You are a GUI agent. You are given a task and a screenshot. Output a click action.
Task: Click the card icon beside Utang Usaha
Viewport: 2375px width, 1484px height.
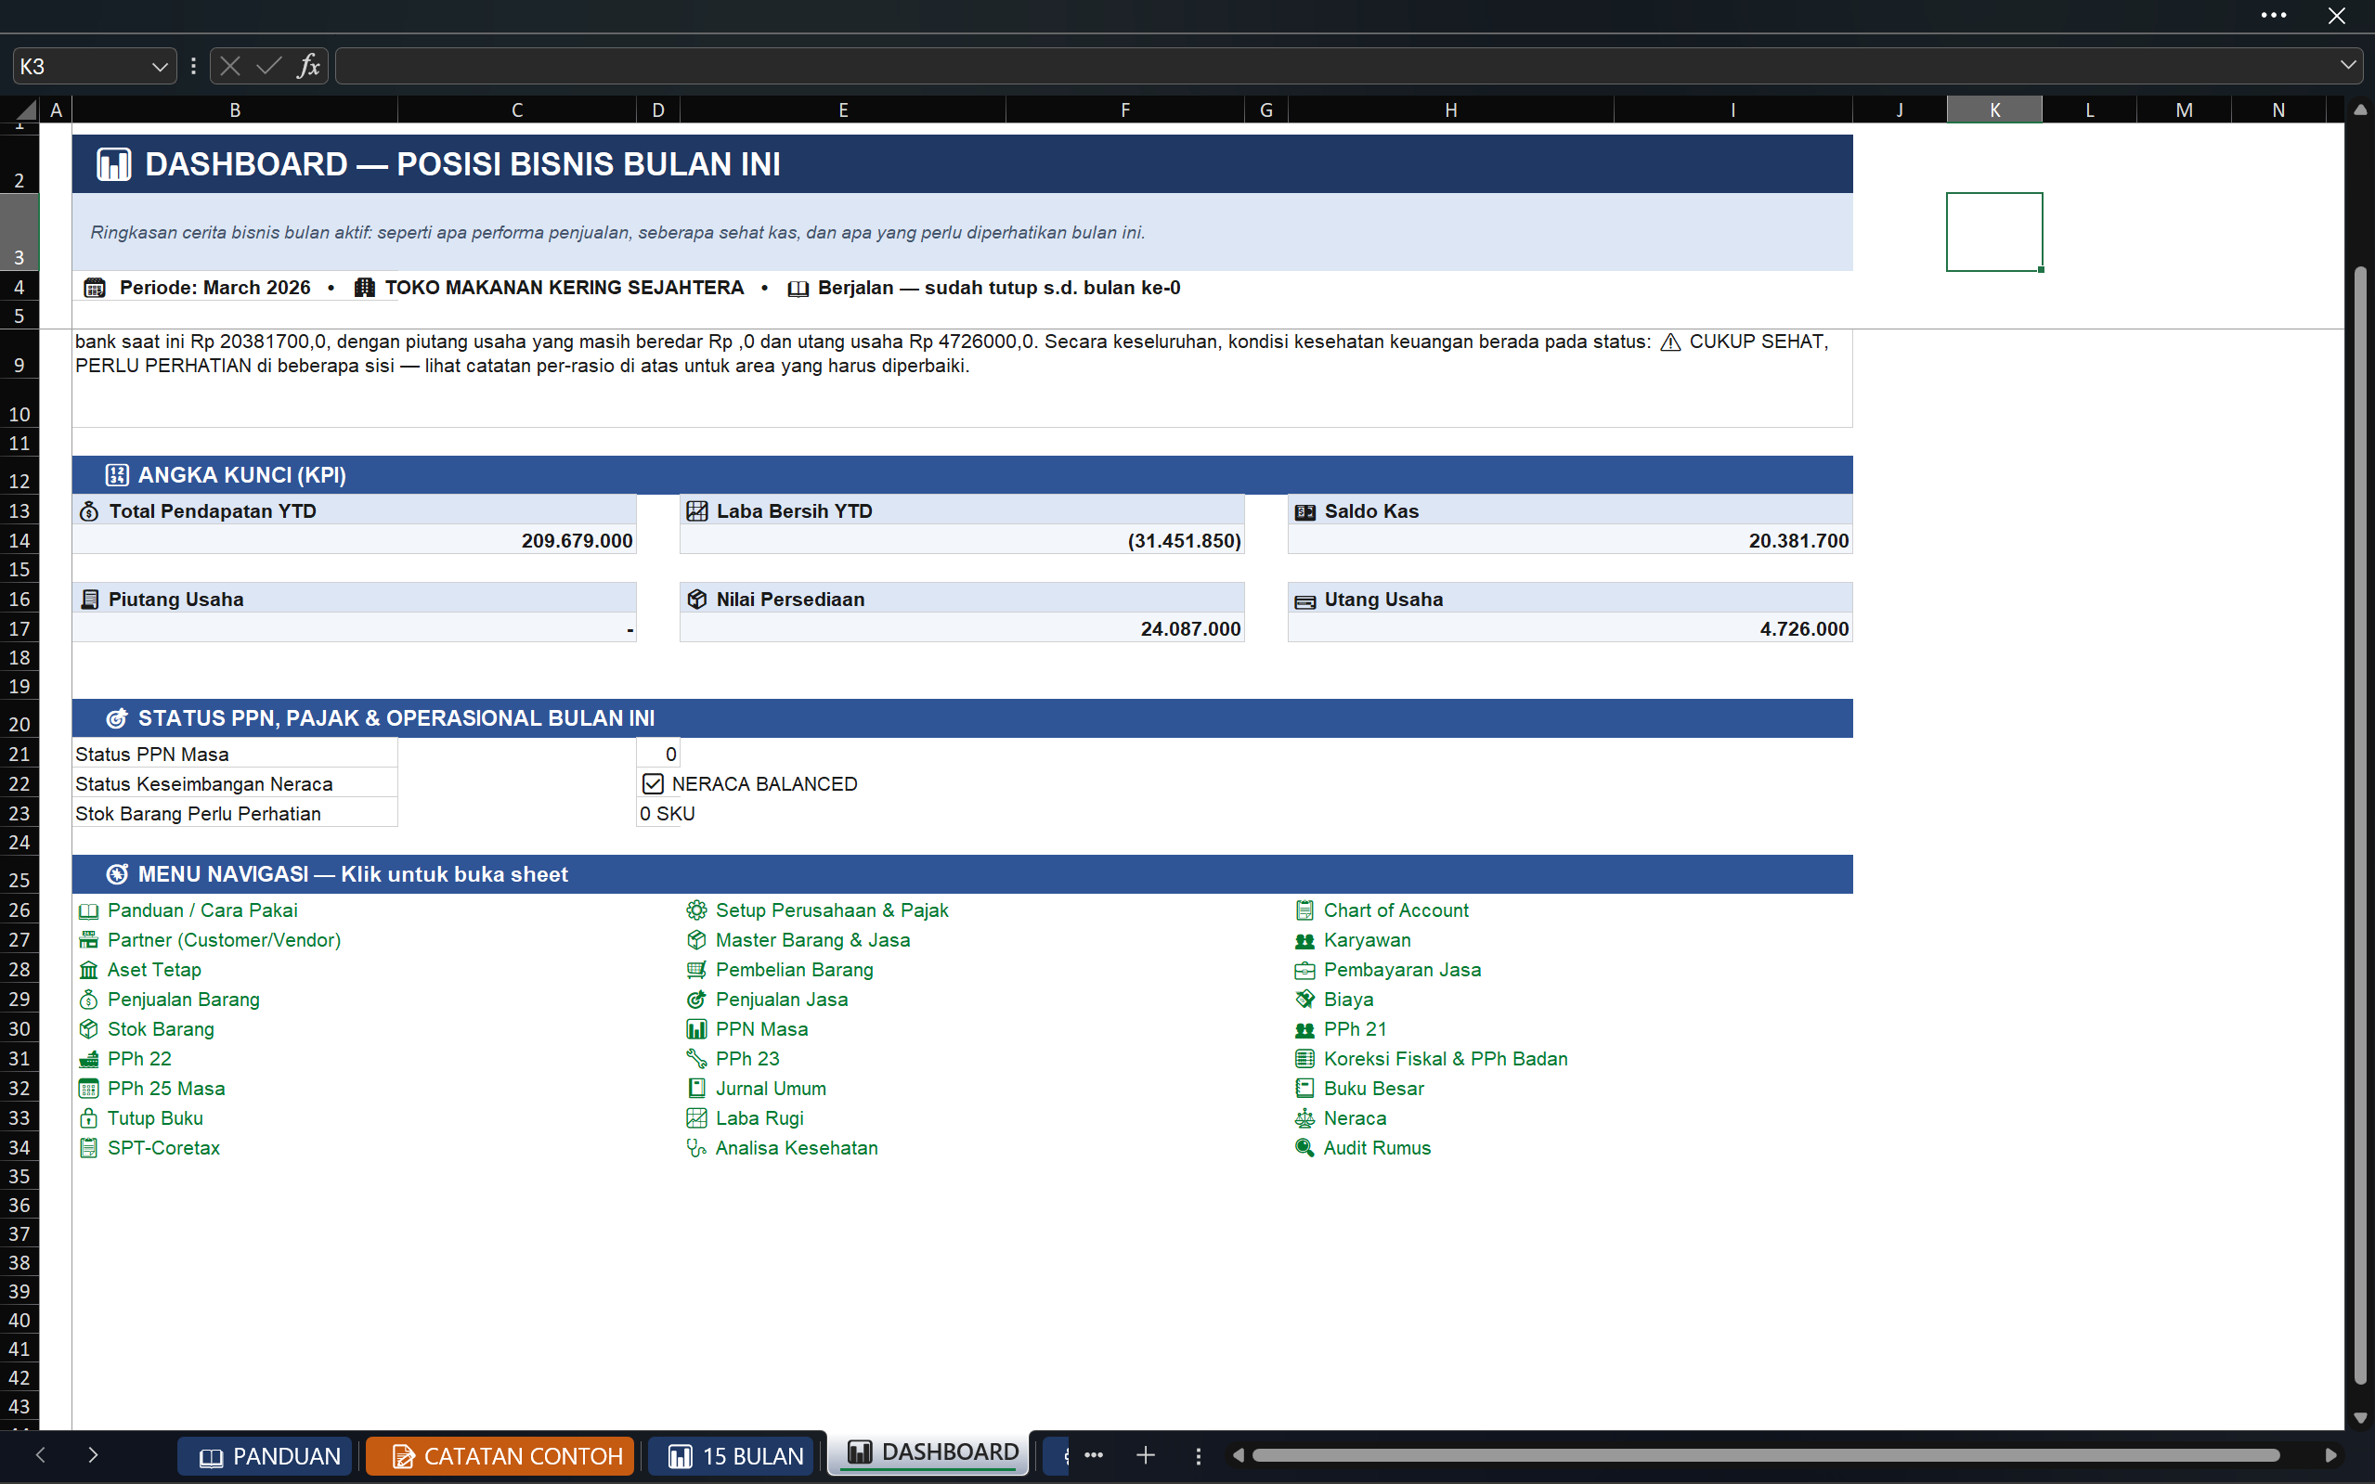tap(1304, 600)
